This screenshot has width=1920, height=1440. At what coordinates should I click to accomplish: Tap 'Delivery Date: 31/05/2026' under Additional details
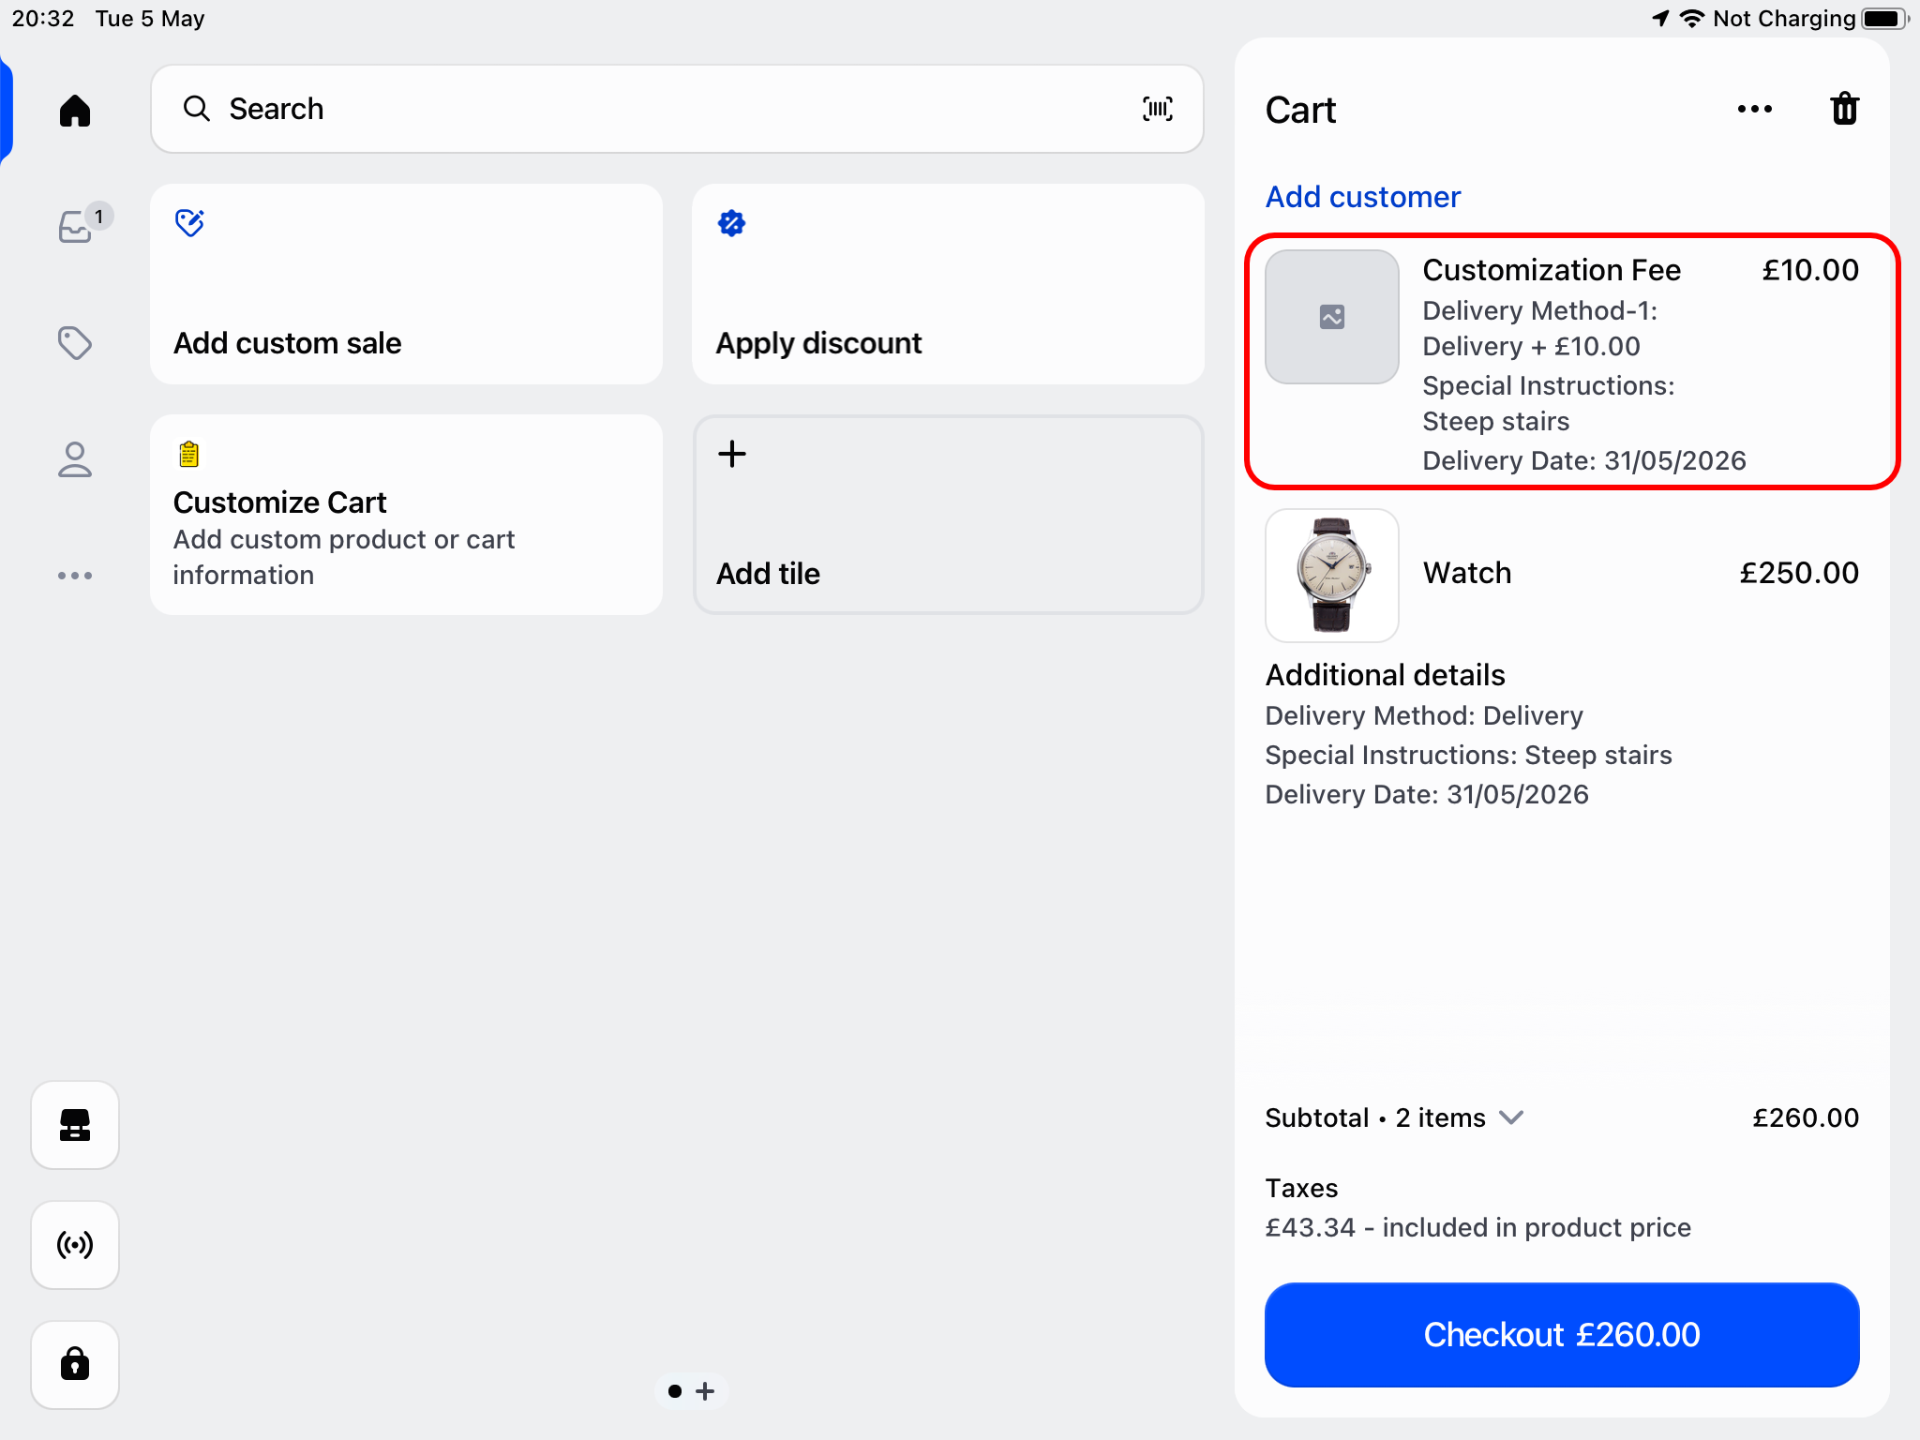(1427, 794)
